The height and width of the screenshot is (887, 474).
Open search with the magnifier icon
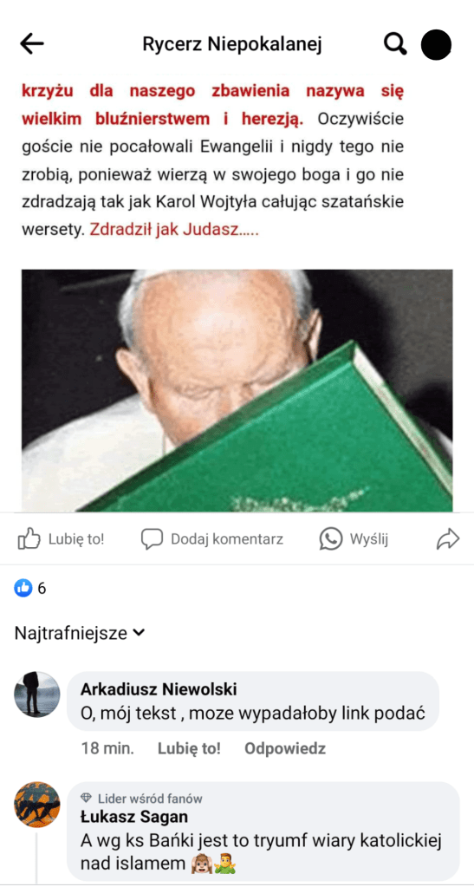pyautogui.click(x=395, y=43)
